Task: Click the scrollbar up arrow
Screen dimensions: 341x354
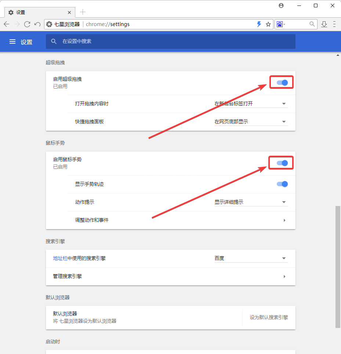Action: pos(338,55)
